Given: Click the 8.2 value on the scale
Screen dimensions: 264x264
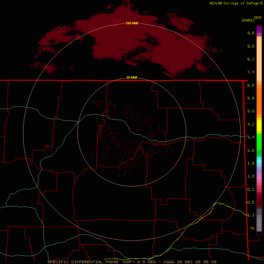Looking at the screenshot, I should (x=251, y=59).
